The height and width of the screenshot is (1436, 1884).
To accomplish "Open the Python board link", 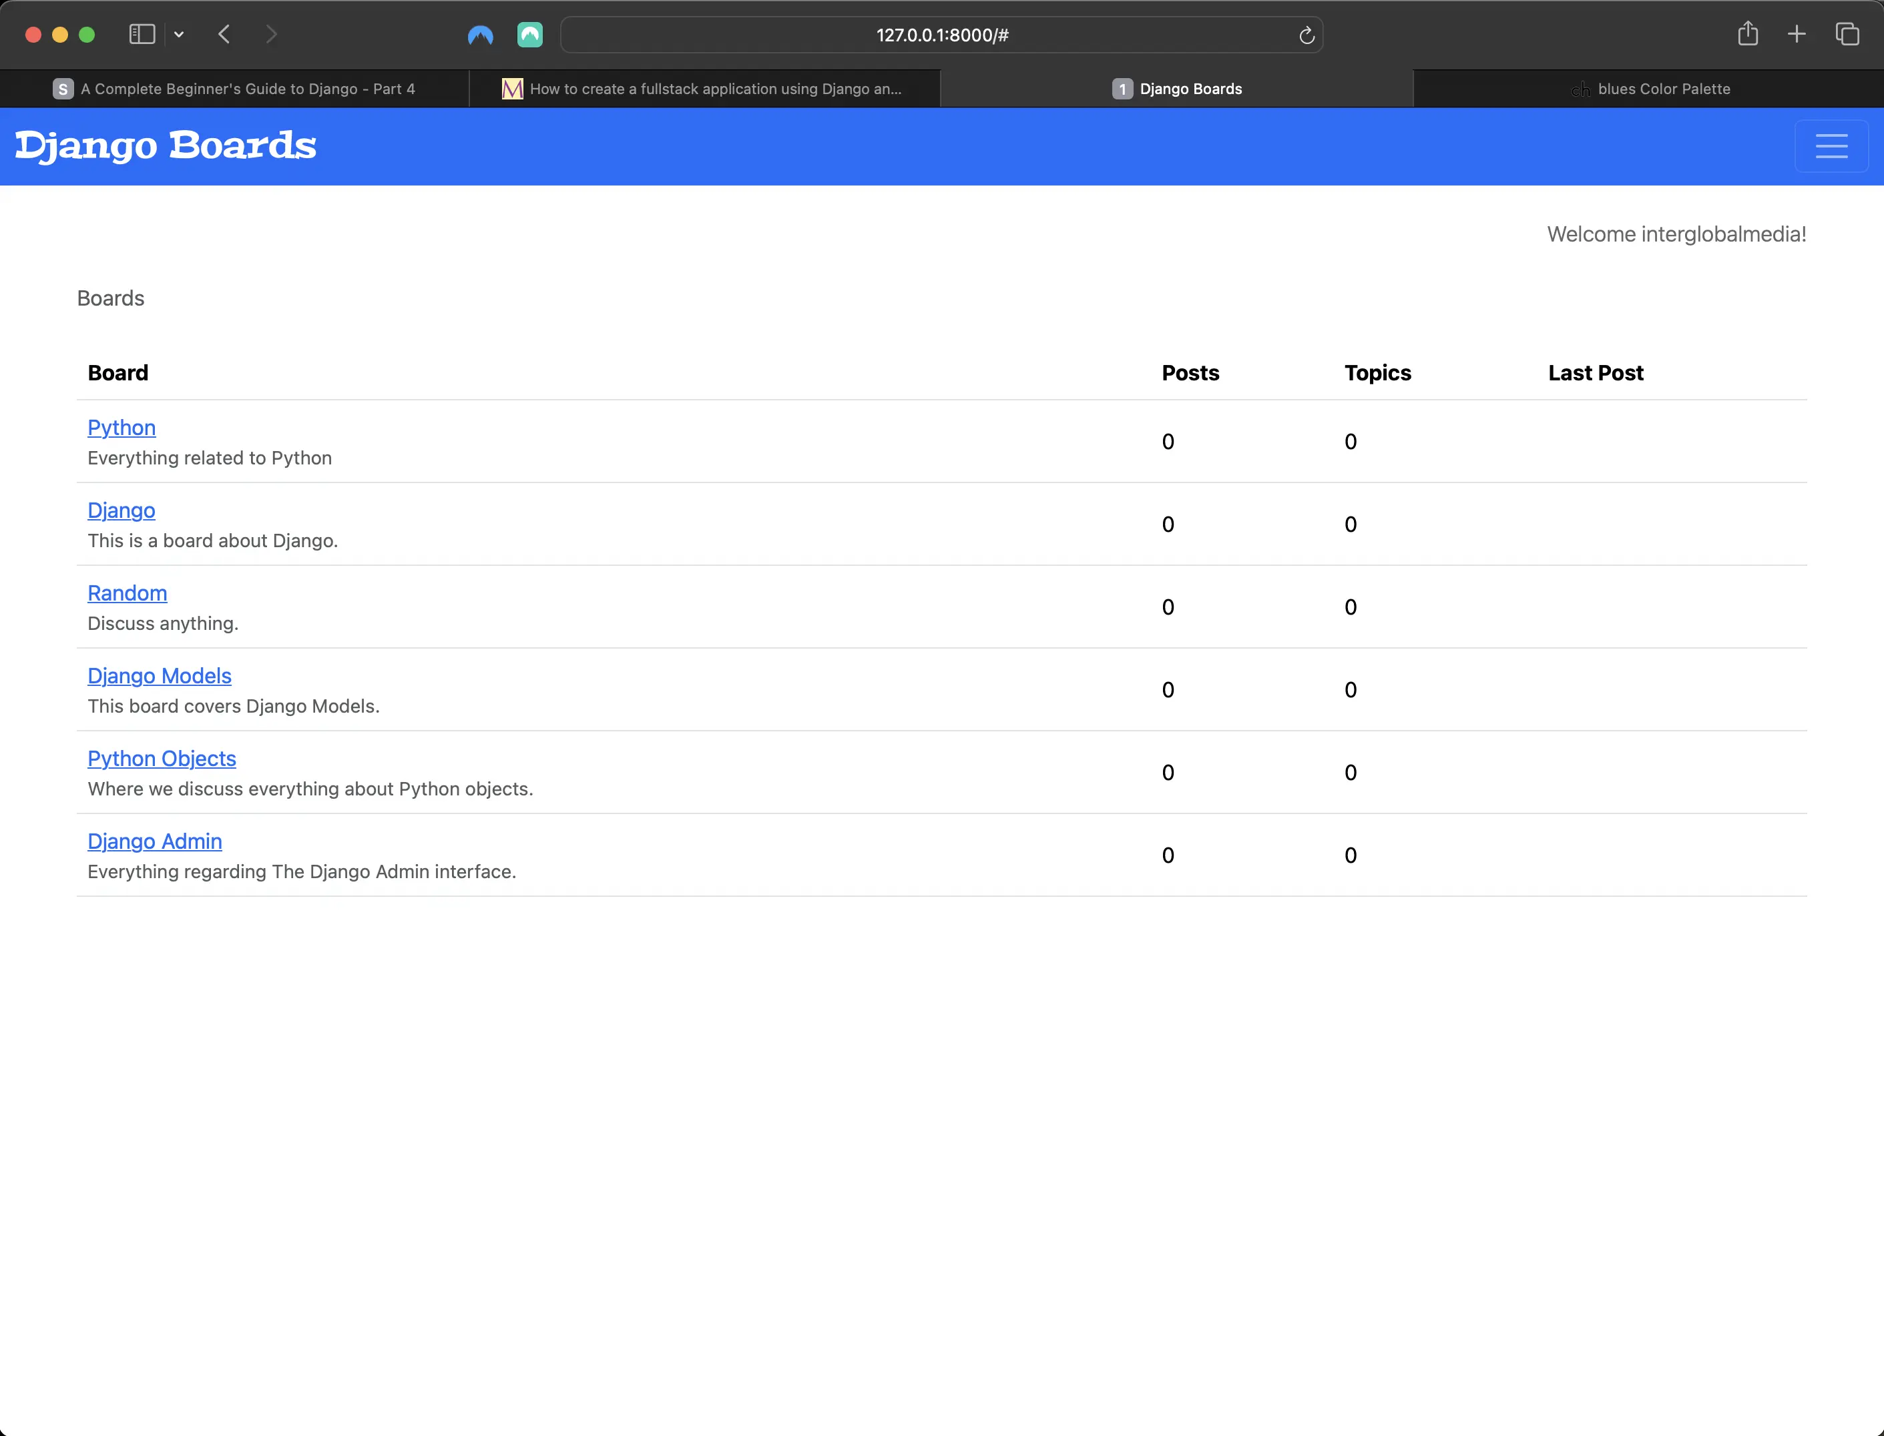I will 122,427.
